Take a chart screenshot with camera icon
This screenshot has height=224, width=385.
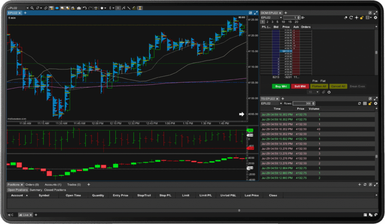point(79,8)
